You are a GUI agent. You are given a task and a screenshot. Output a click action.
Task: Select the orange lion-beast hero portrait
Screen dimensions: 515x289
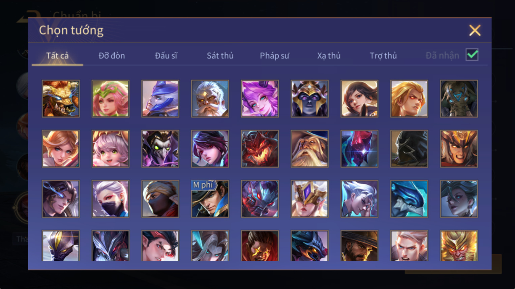pyautogui.click(x=61, y=99)
